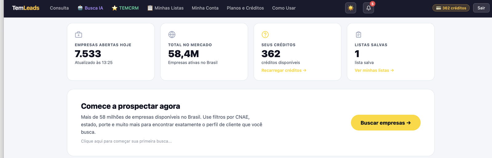The height and width of the screenshot is (158, 492).
Task: Go to Minha Conta
Action: (205, 8)
